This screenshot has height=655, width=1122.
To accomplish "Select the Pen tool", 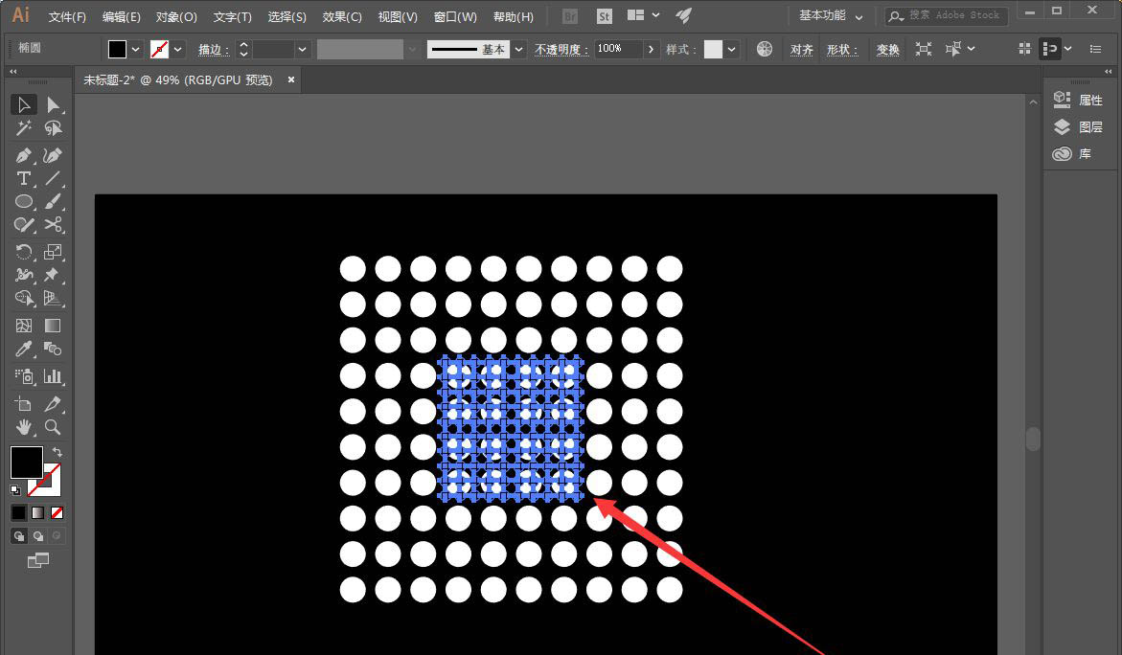I will coord(24,155).
